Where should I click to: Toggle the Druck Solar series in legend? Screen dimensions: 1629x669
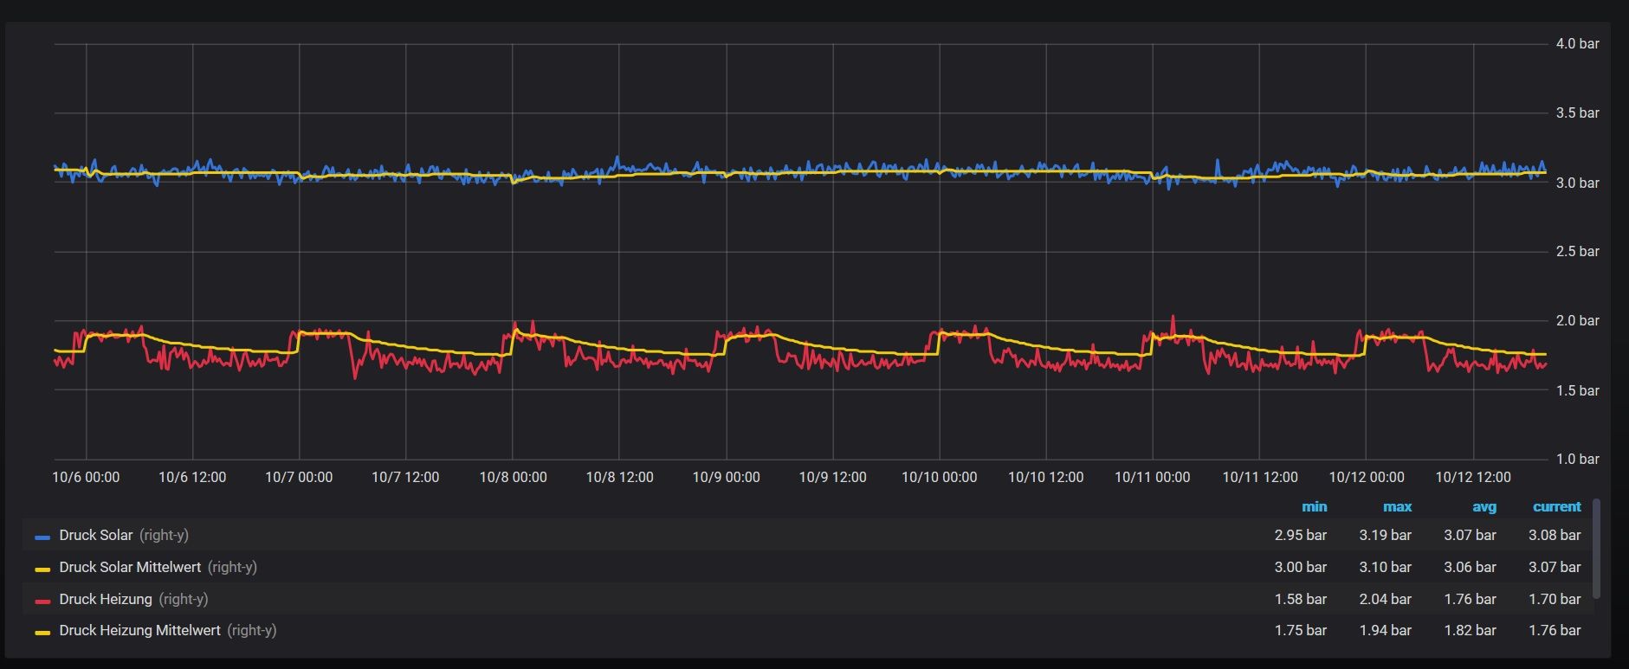95,535
